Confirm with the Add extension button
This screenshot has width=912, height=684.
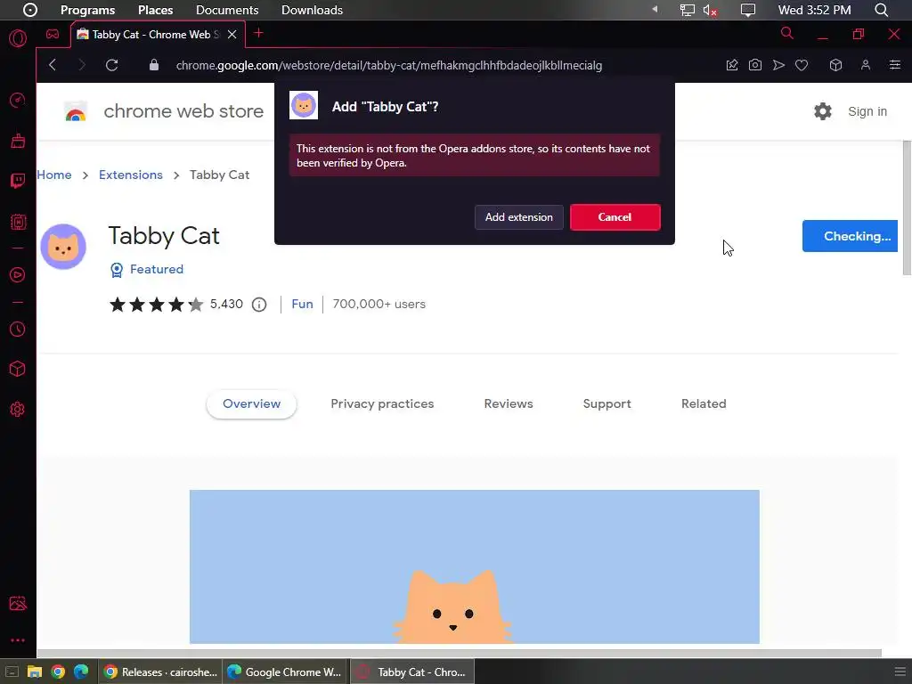pos(519,217)
